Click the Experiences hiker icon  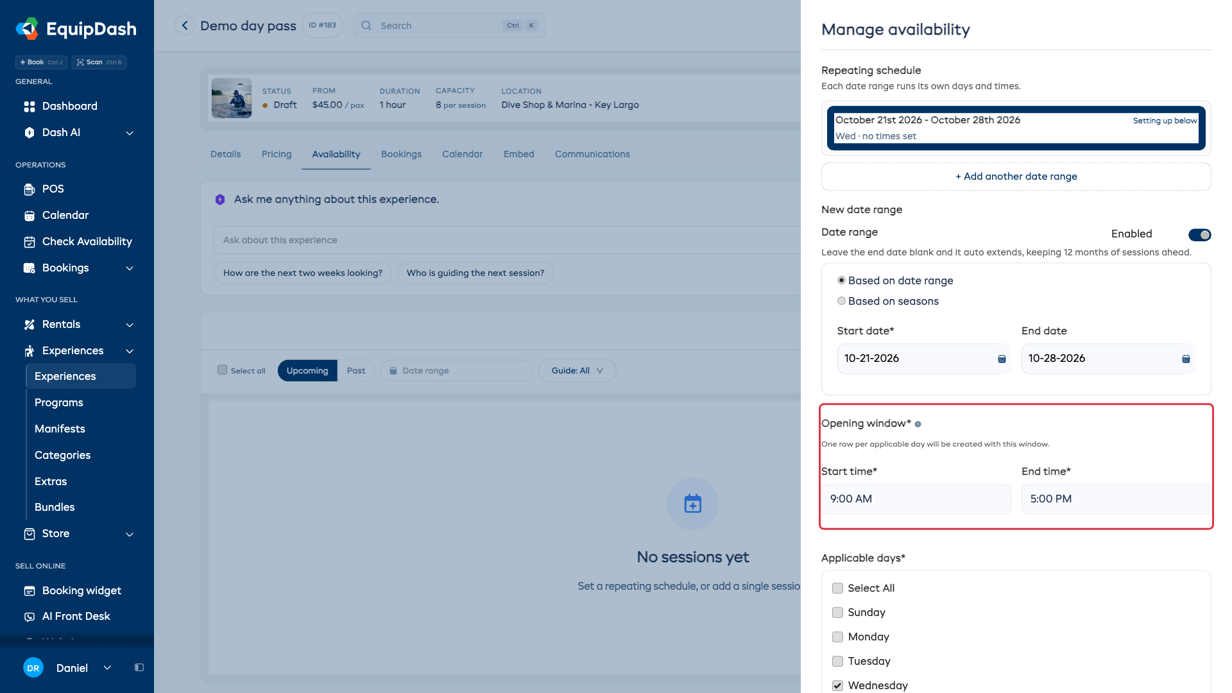pos(30,351)
